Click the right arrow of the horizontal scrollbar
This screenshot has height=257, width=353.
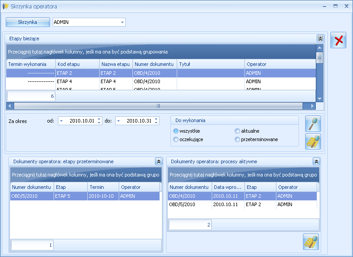pos(312,106)
